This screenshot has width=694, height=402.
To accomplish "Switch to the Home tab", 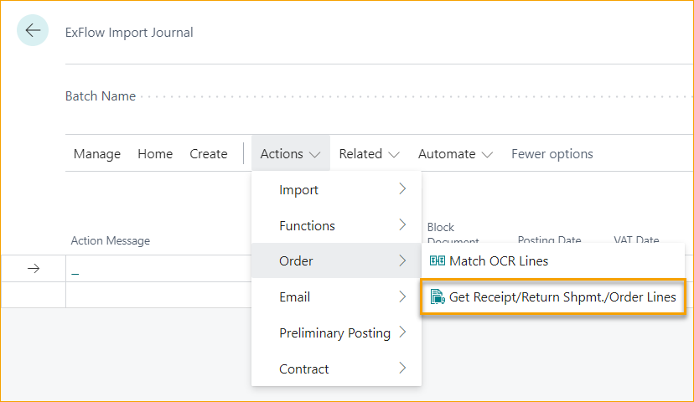I will (155, 154).
